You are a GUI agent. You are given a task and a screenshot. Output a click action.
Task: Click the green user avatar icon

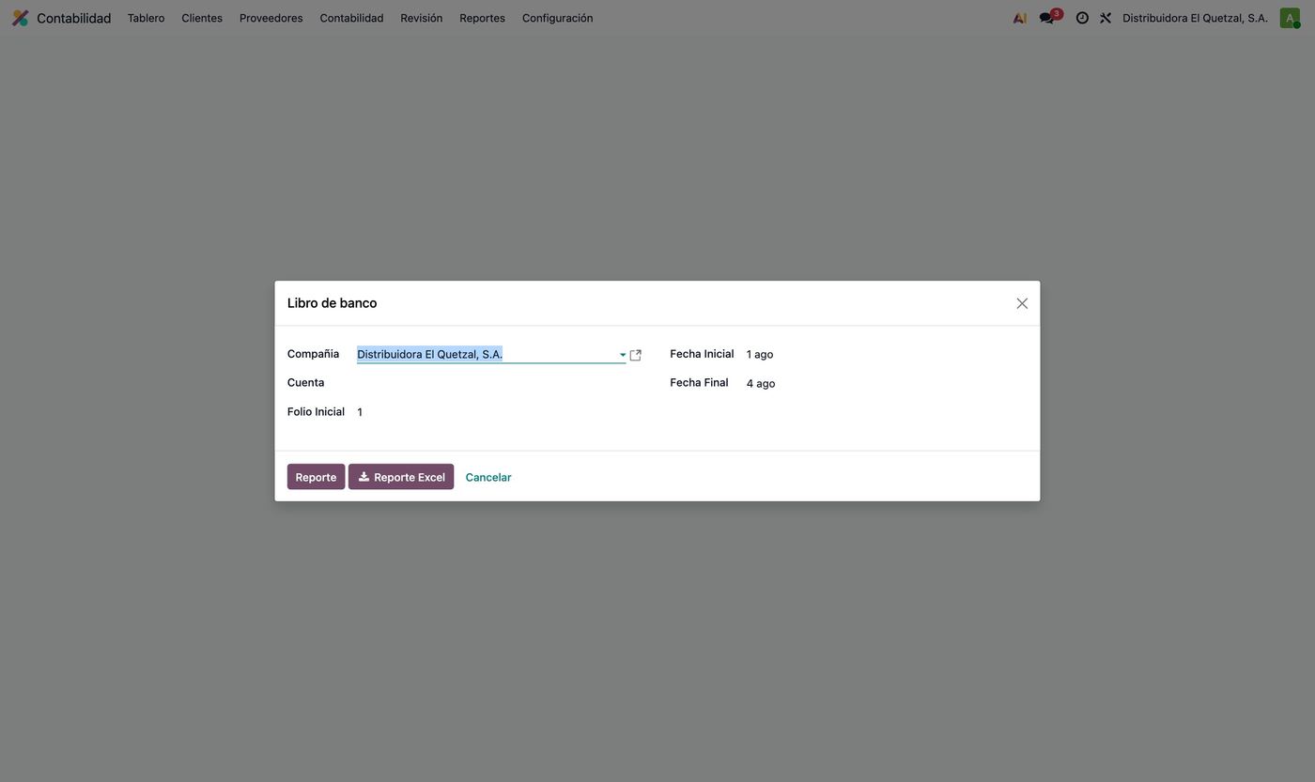click(1290, 18)
